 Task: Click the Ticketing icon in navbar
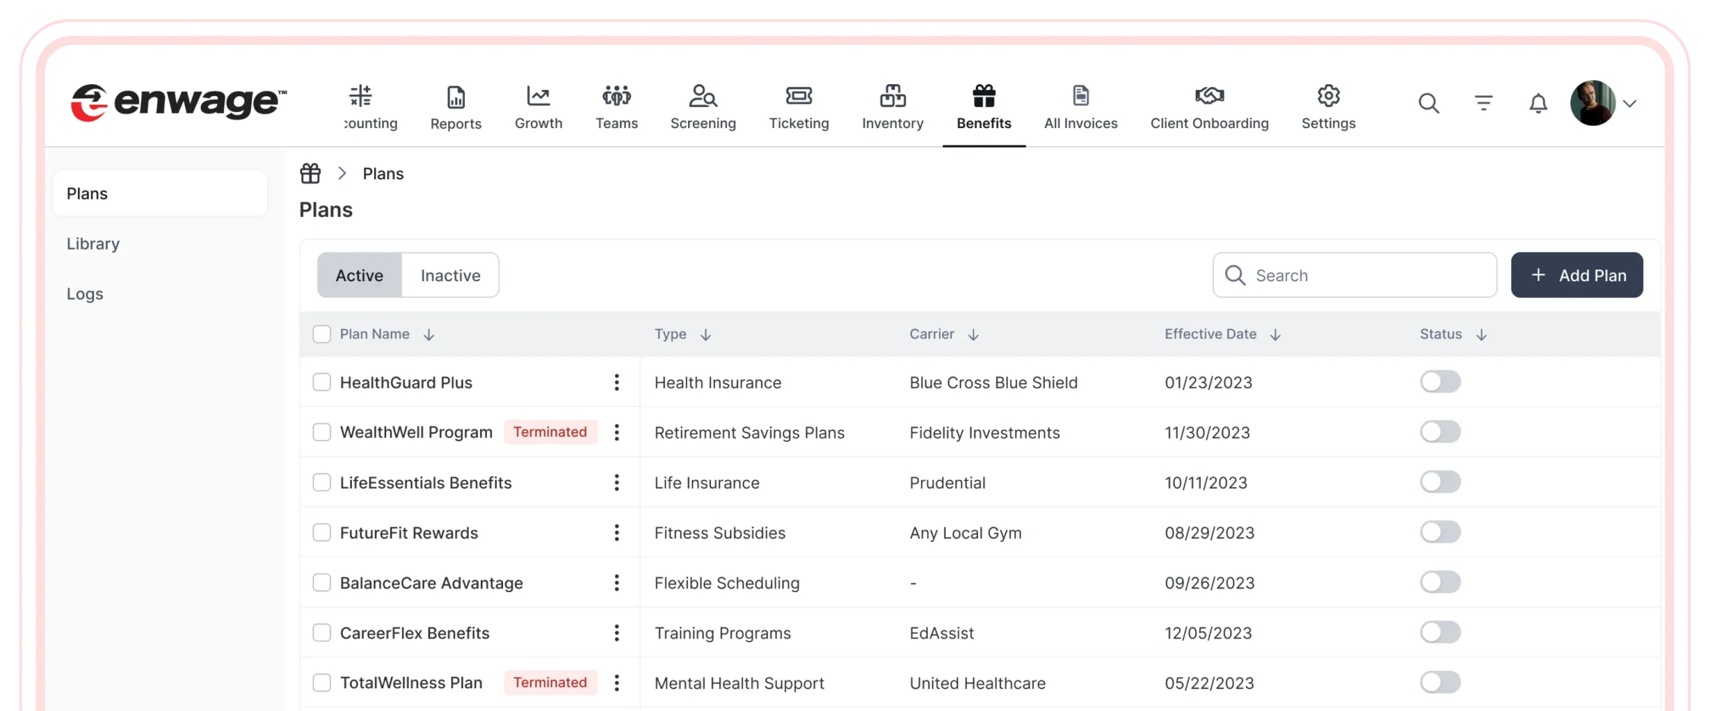(x=798, y=96)
